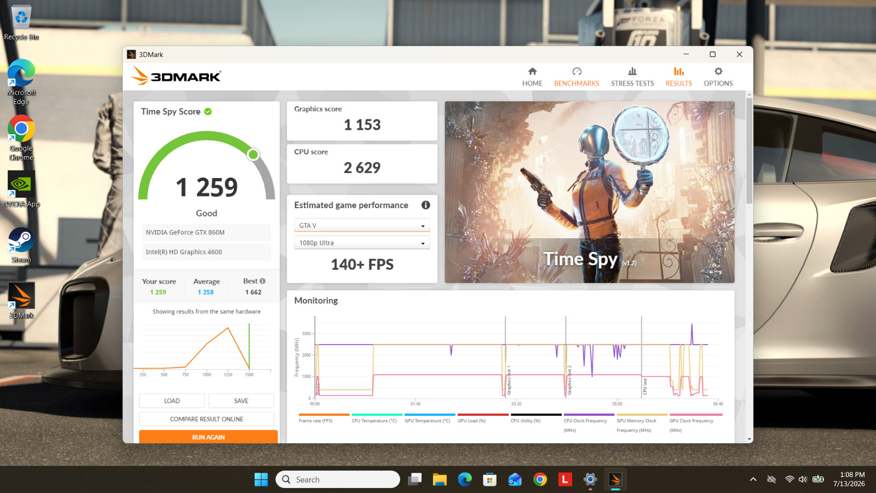Open 3DMark desktop shortcut
The image size is (876, 493).
[x=21, y=300]
